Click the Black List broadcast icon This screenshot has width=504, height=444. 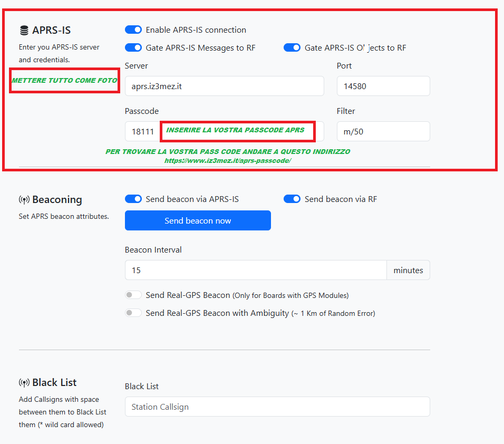pyautogui.click(x=24, y=383)
